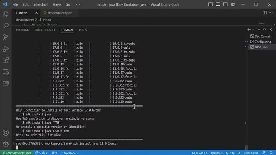Split the editor right

[x=264, y=12]
